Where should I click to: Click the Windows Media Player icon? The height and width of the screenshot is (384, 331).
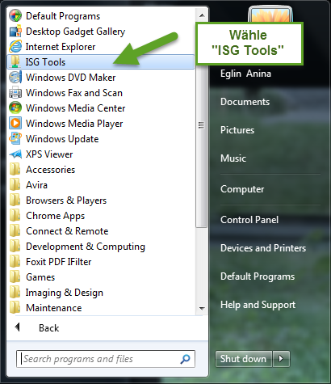pos(15,124)
